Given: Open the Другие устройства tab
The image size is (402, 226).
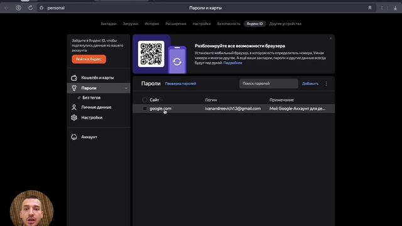Looking at the screenshot, I should click(x=285, y=24).
